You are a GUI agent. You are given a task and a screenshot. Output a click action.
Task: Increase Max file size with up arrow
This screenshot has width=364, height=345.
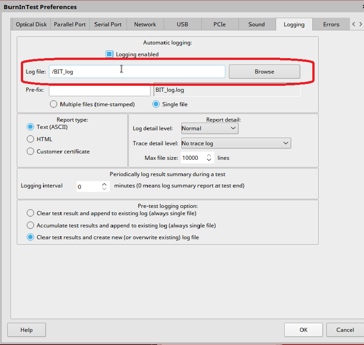tap(209, 156)
